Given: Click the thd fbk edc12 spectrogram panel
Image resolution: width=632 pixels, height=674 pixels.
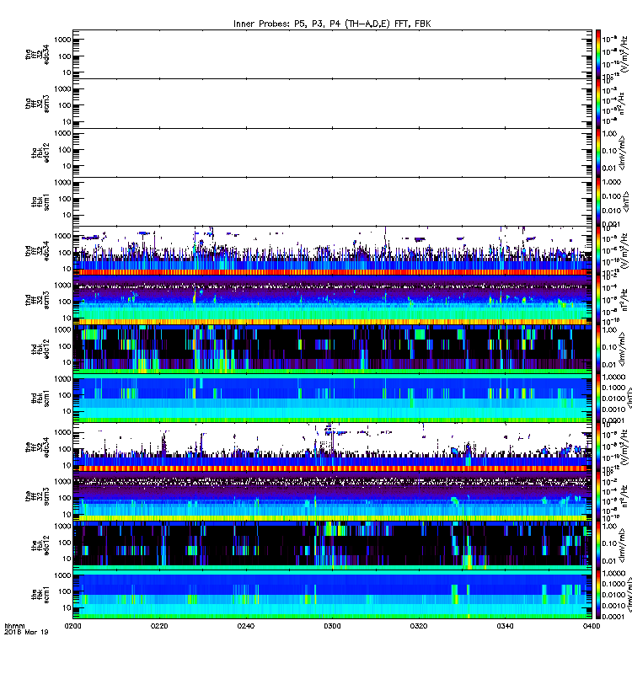Looking at the screenshot, I should (x=332, y=349).
